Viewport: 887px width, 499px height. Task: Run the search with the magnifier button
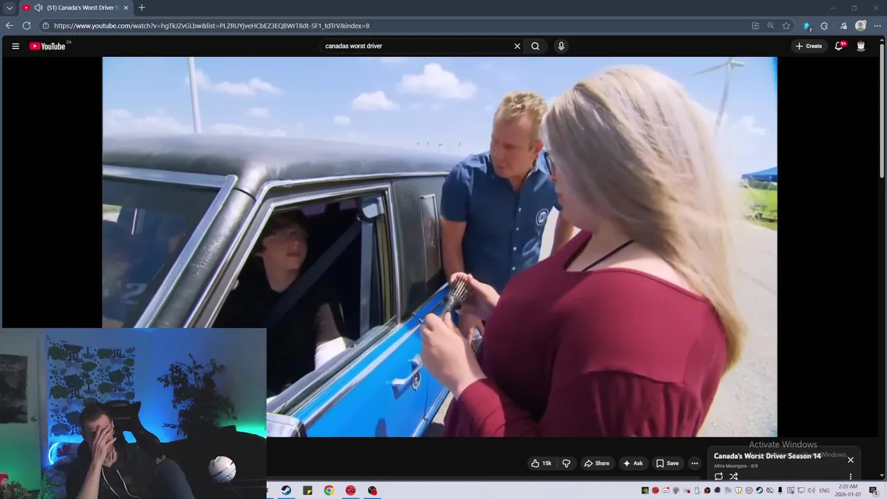(x=535, y=46)
